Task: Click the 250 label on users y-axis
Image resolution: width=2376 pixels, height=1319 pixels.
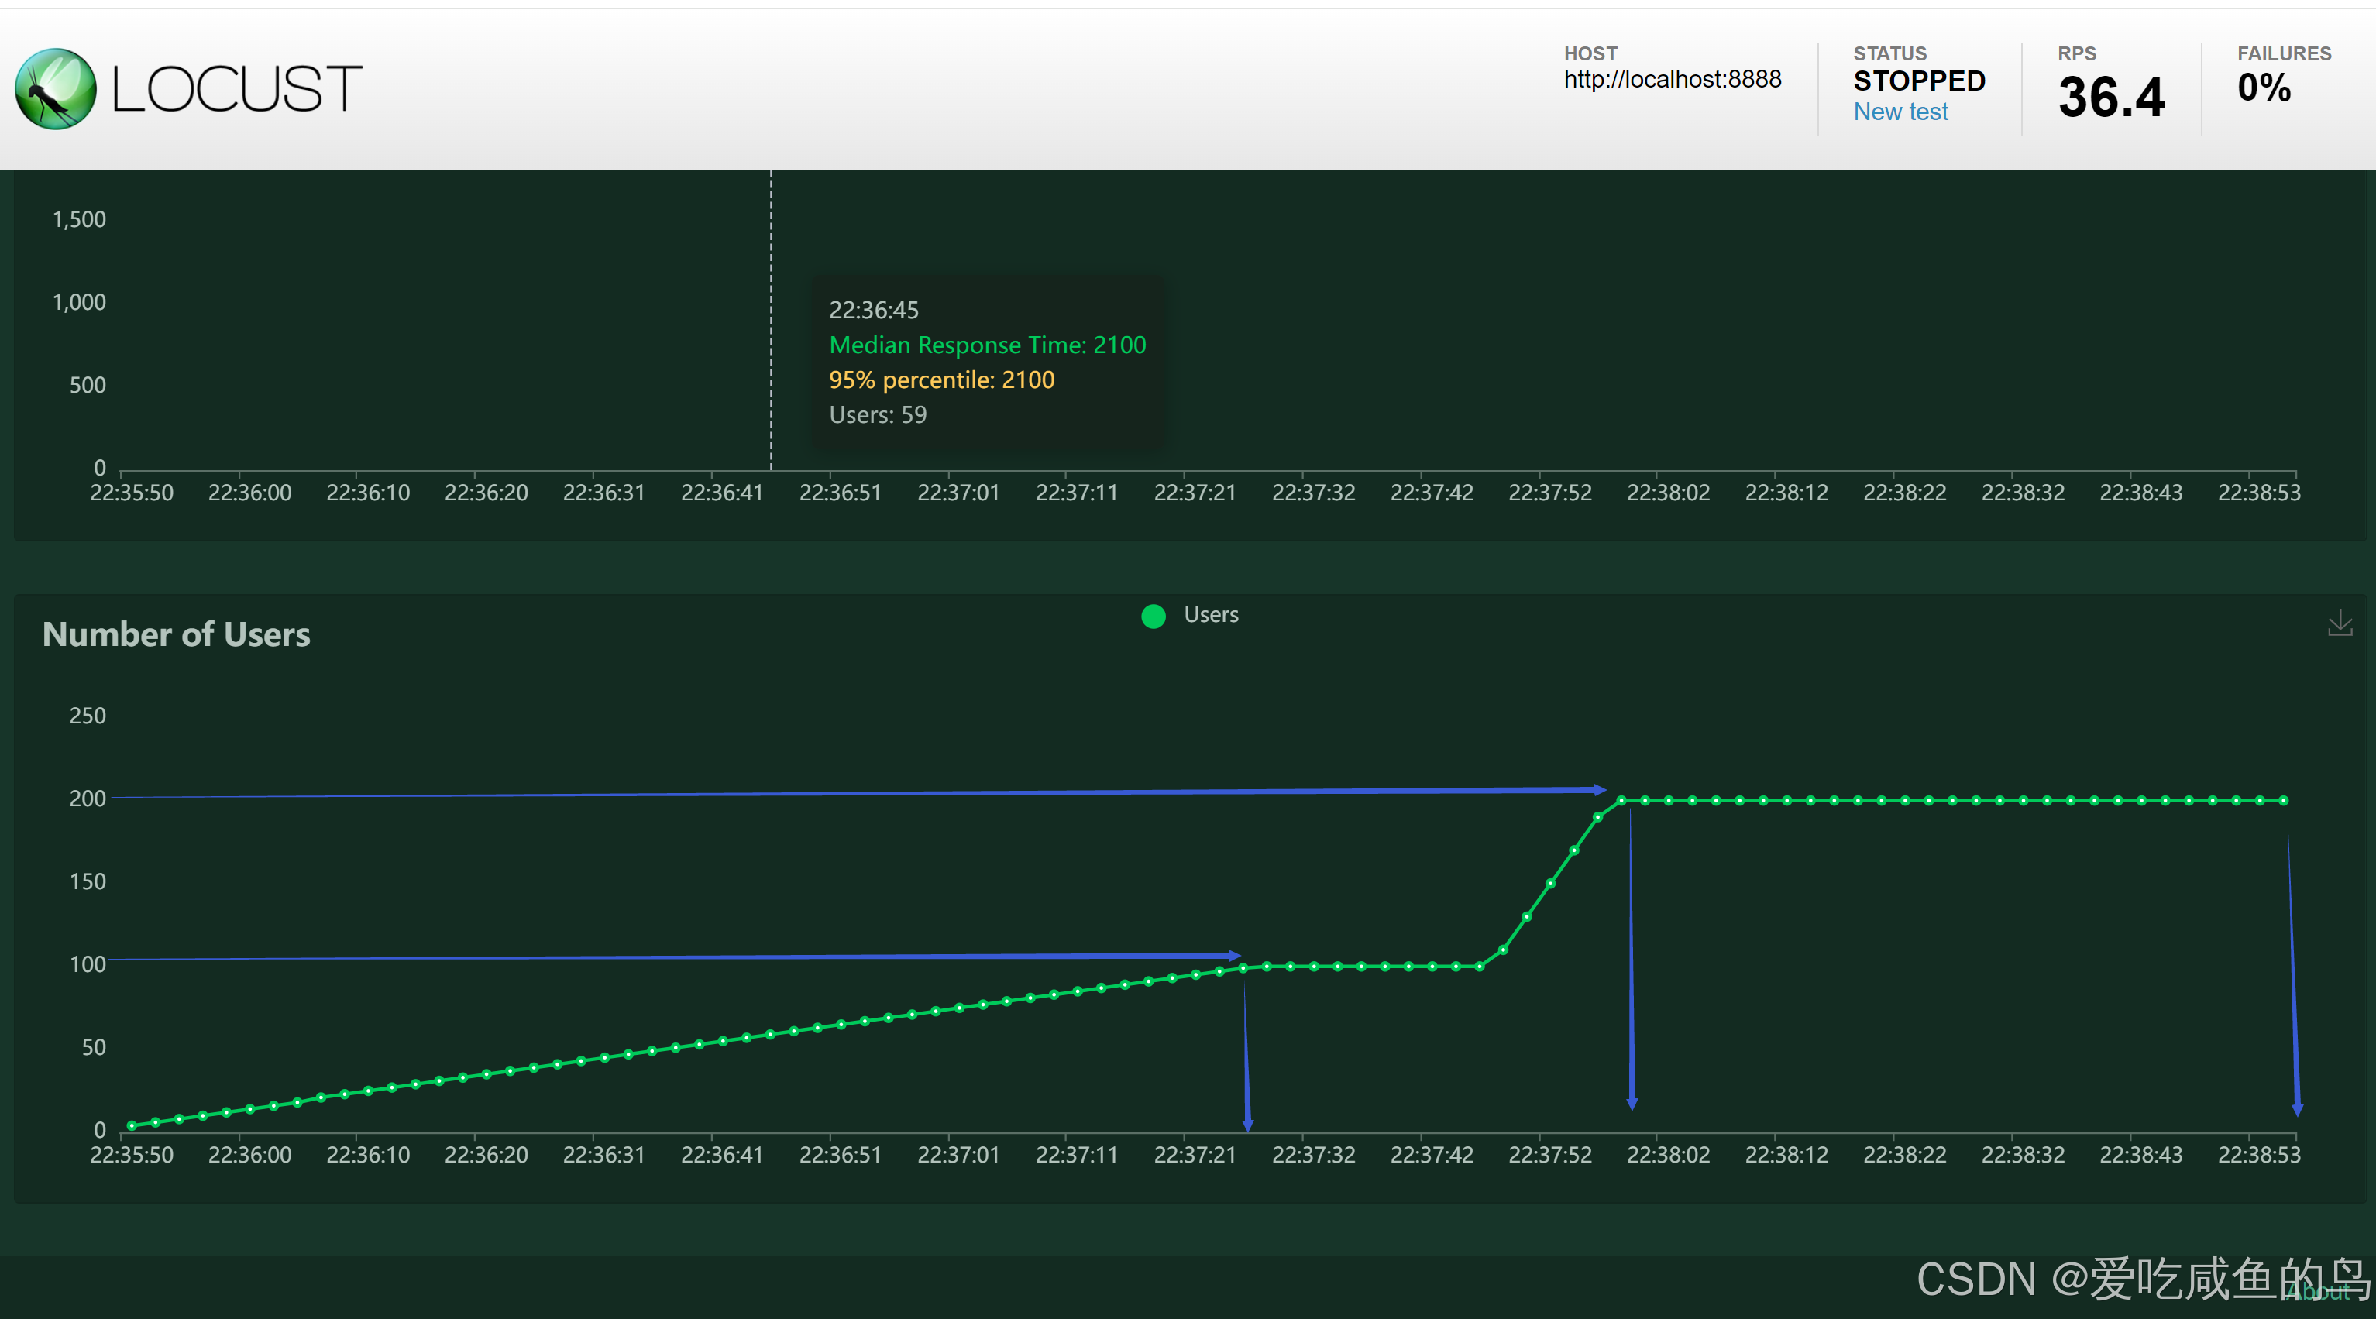Action: (x=88, y=716)
